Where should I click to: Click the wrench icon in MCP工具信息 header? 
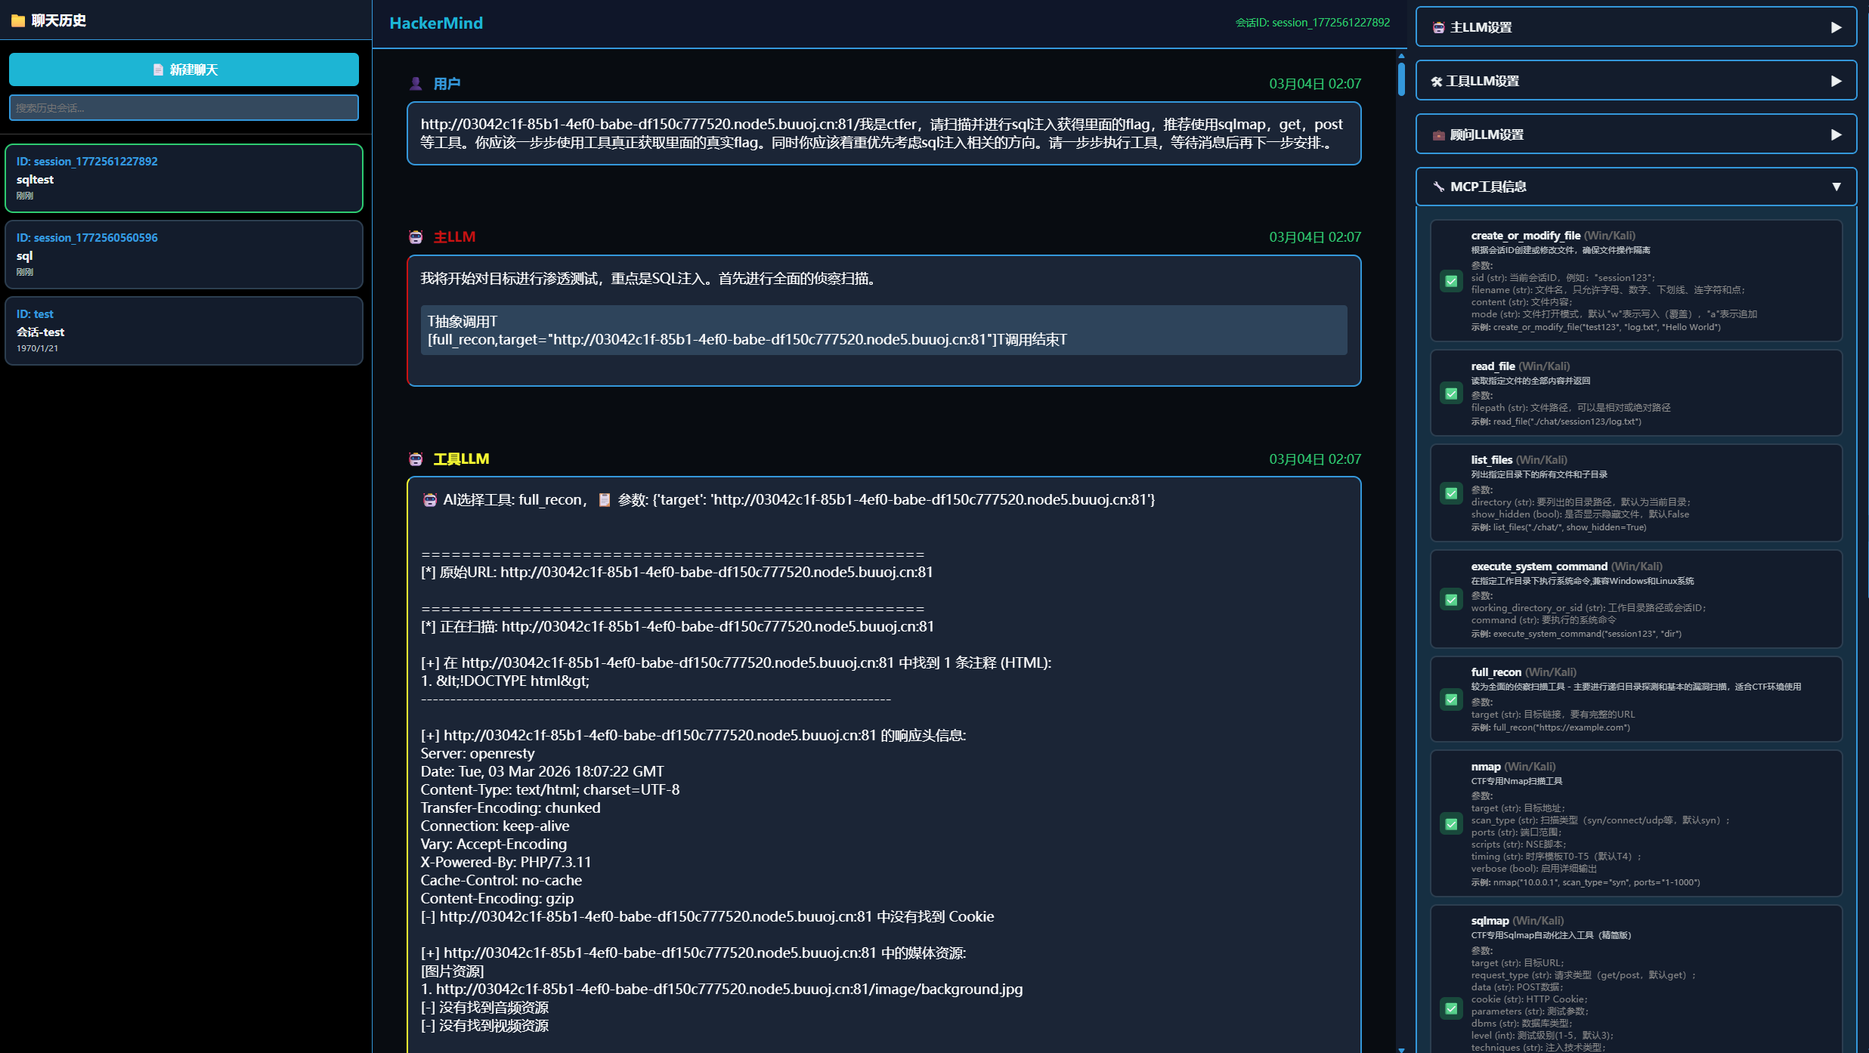(x=1438, y=187)
